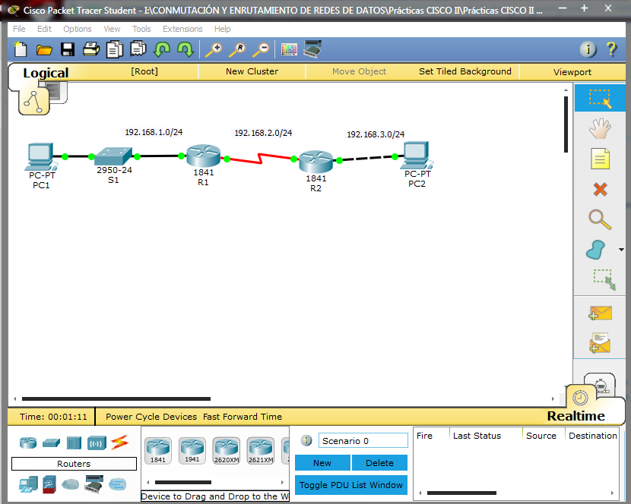Click Fast Forward Time
The width and height of the screenshot is (631, 504).
[243, 417]
